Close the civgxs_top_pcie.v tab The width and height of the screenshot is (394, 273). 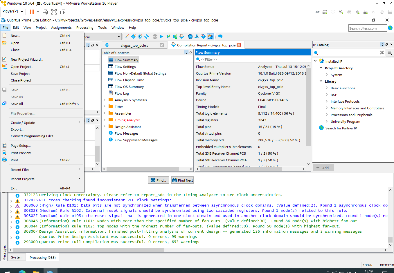(162, 45)
